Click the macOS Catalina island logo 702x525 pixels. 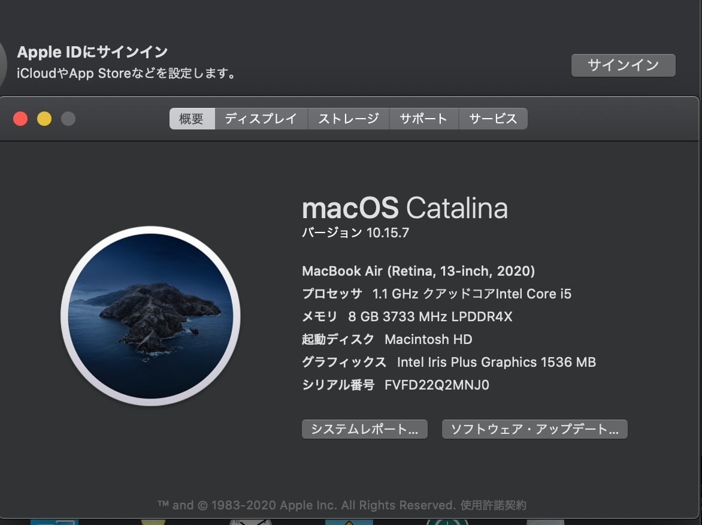150,316
